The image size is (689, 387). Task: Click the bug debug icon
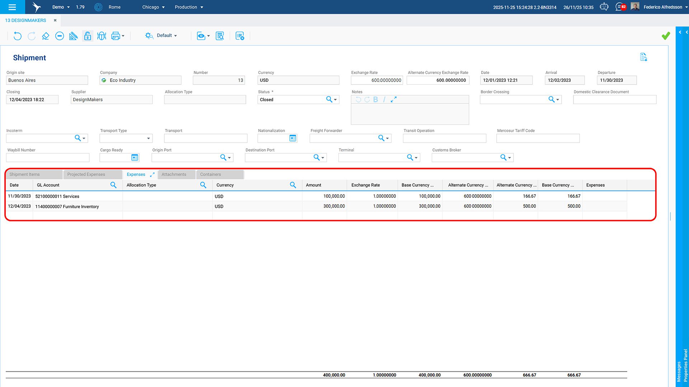102,36
